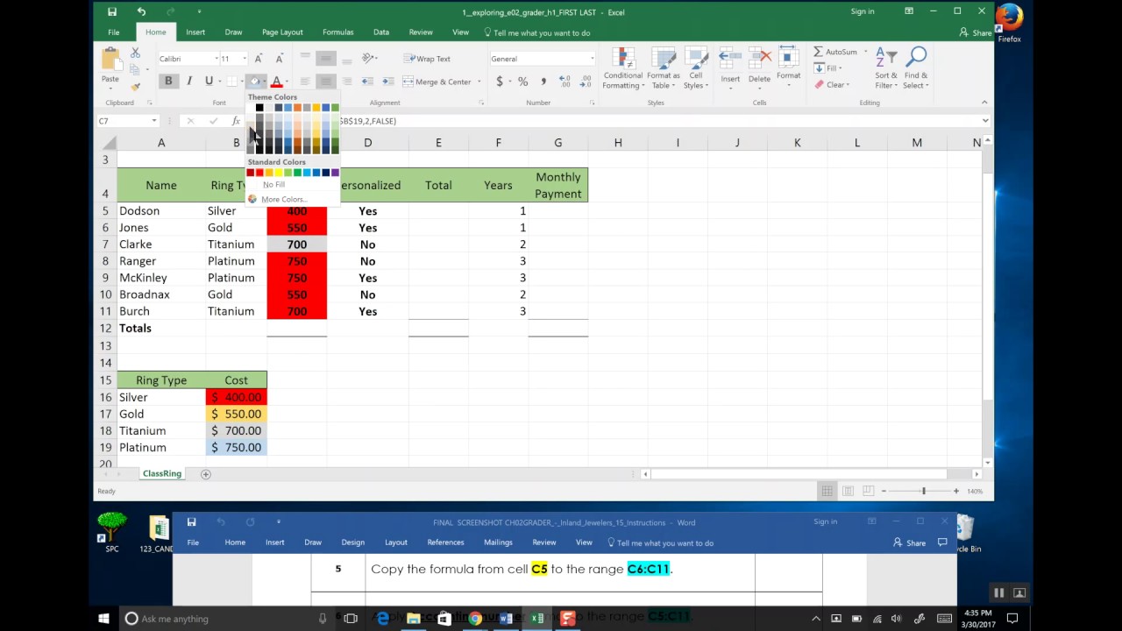Select cell C7 containing 700

point(296,245)
